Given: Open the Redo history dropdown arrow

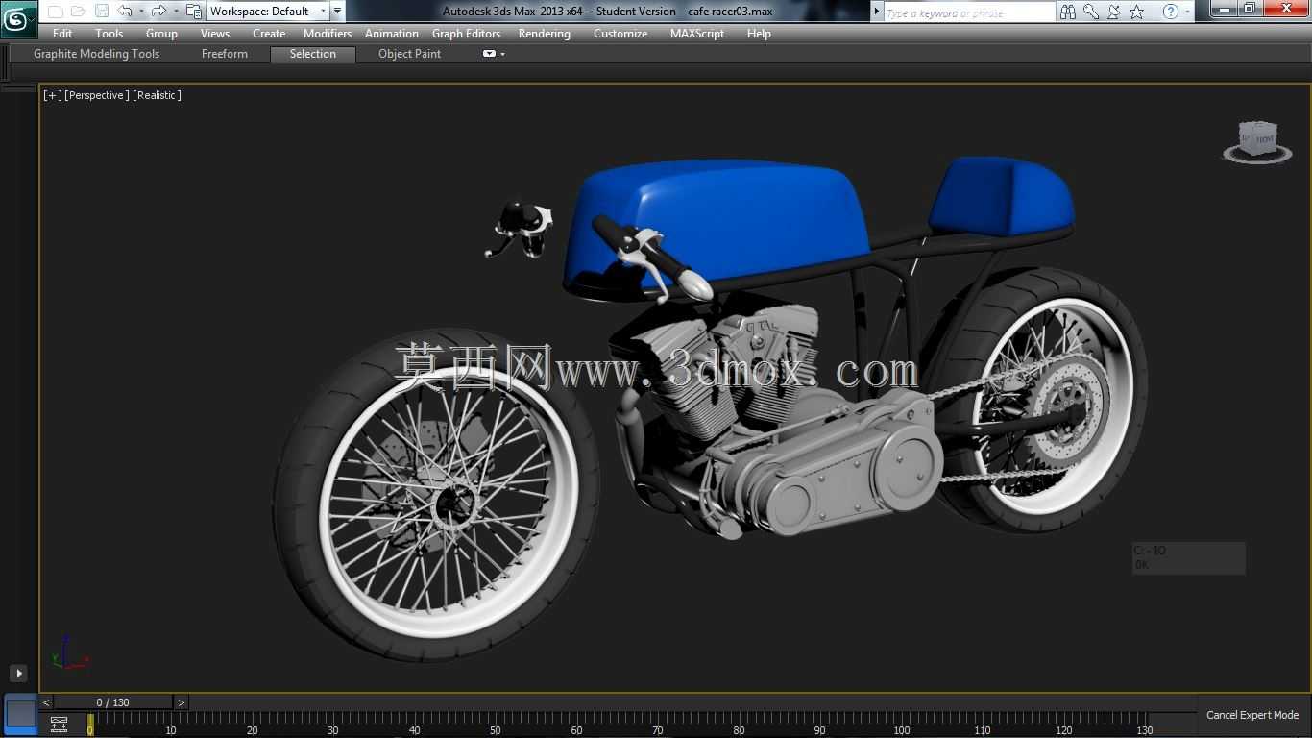Looking at the screenshot, I should click(x=176, y=12).
